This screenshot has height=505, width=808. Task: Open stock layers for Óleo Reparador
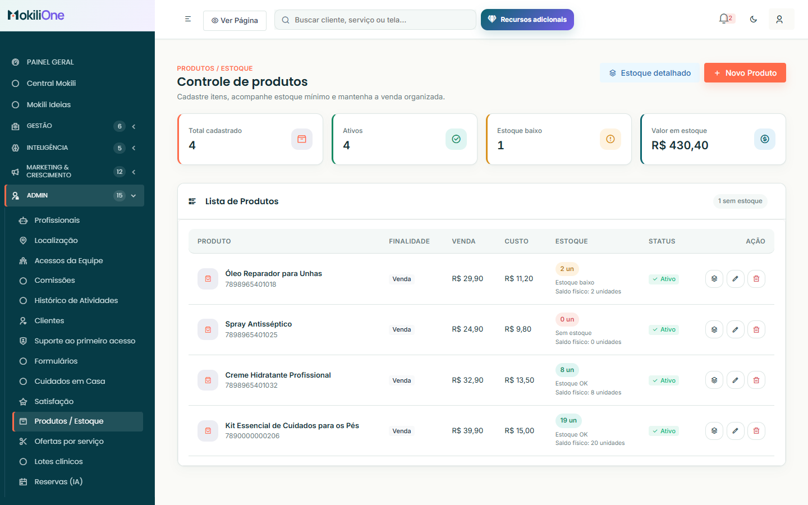coord(714,279)
